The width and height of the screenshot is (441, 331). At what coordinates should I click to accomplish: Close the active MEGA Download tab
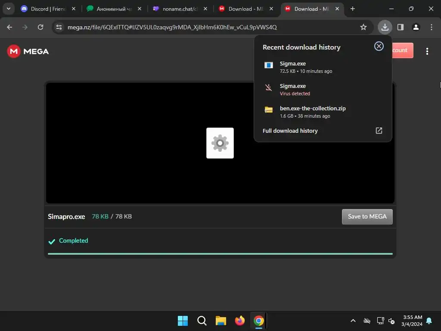pos(337,9)
